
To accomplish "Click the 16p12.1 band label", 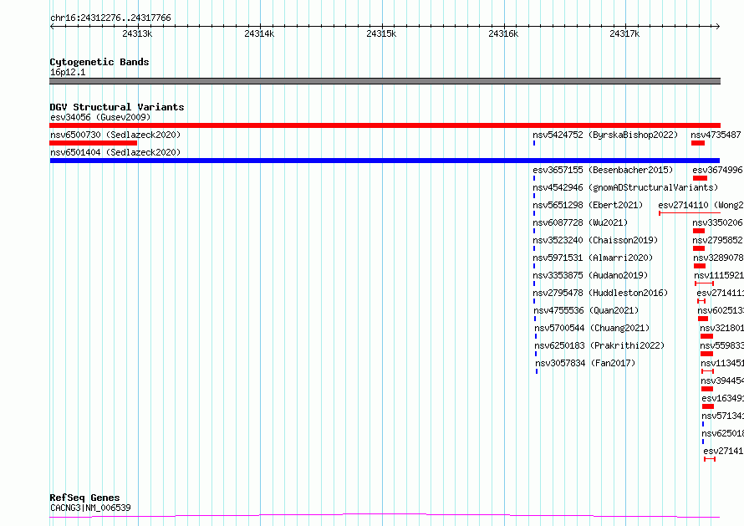I will (68, 72).
